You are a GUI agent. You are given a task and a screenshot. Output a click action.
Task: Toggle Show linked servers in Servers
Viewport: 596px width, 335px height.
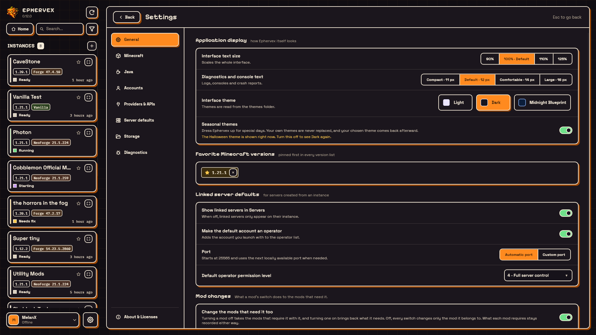click(566, 213)
